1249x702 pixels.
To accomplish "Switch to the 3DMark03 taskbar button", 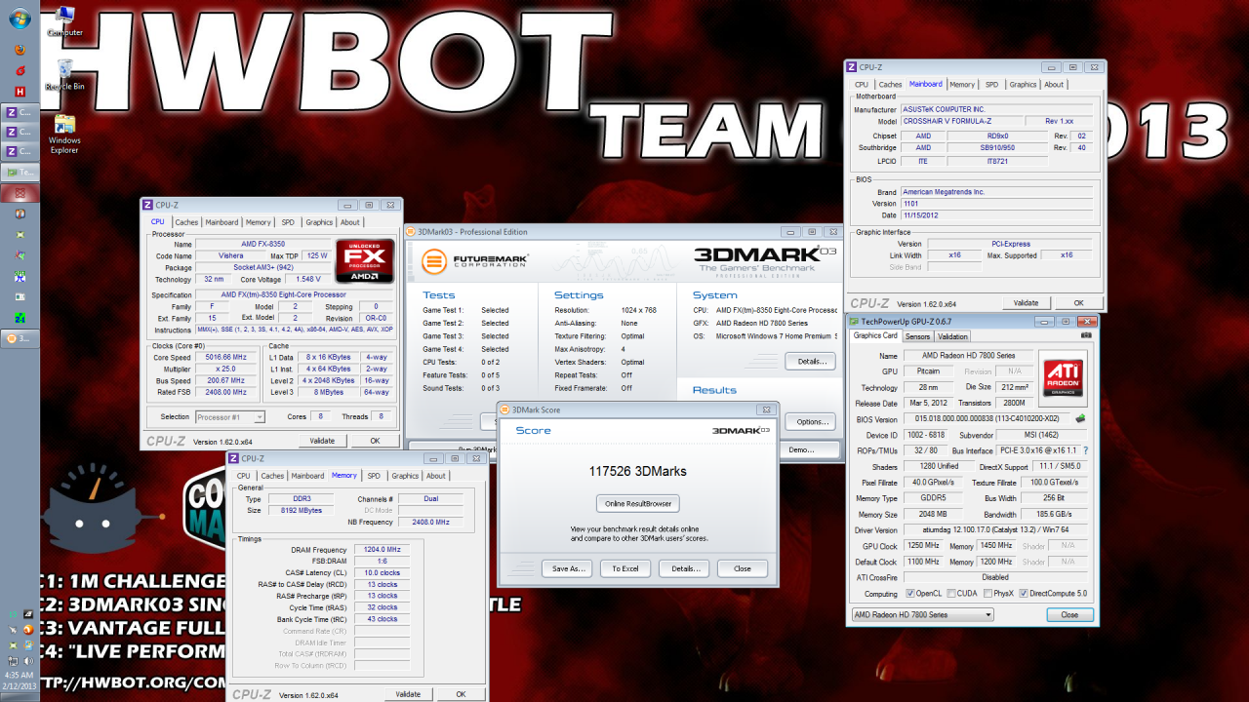I will [x=20, y=338].
